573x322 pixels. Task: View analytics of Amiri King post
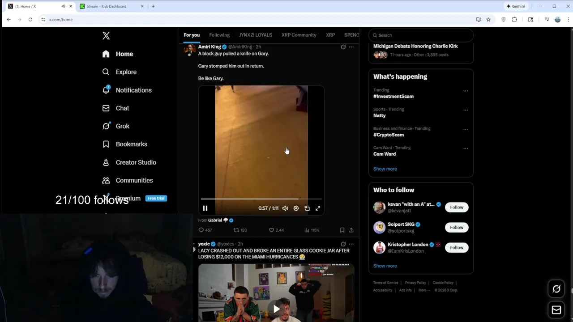pyautogui.click(x=312, y=230)
